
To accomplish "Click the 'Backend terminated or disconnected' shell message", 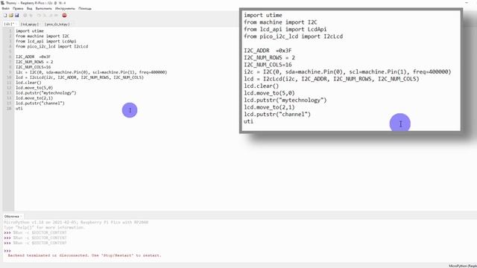I will [84, 255].
